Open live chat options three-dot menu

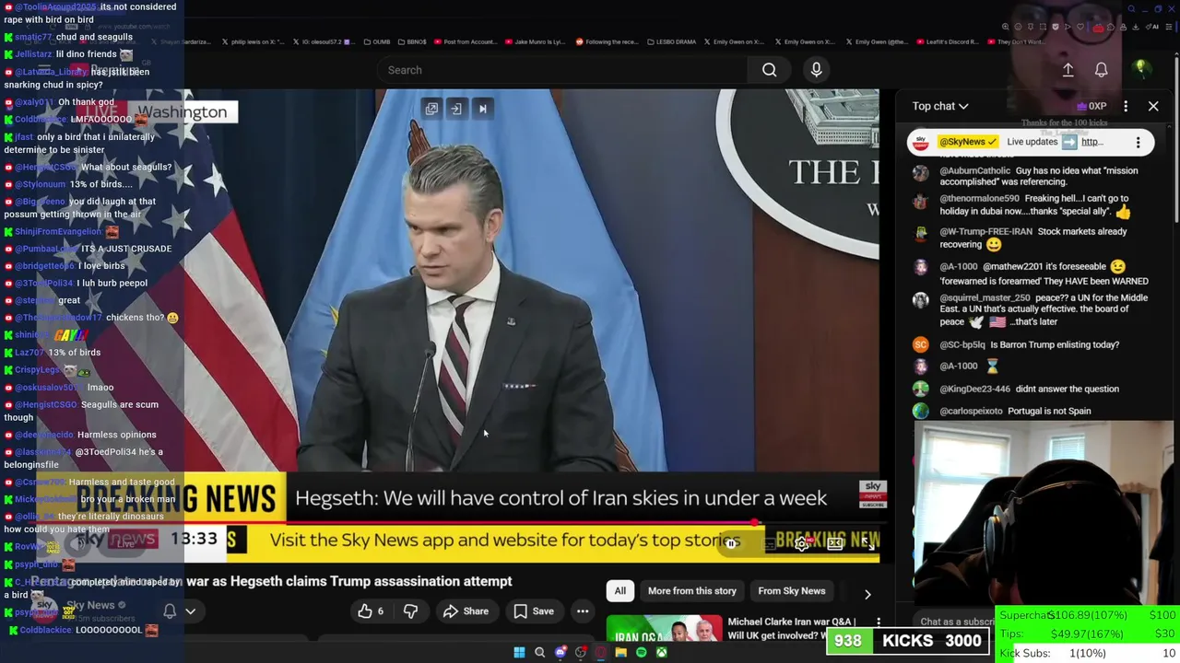(1126, 106)
